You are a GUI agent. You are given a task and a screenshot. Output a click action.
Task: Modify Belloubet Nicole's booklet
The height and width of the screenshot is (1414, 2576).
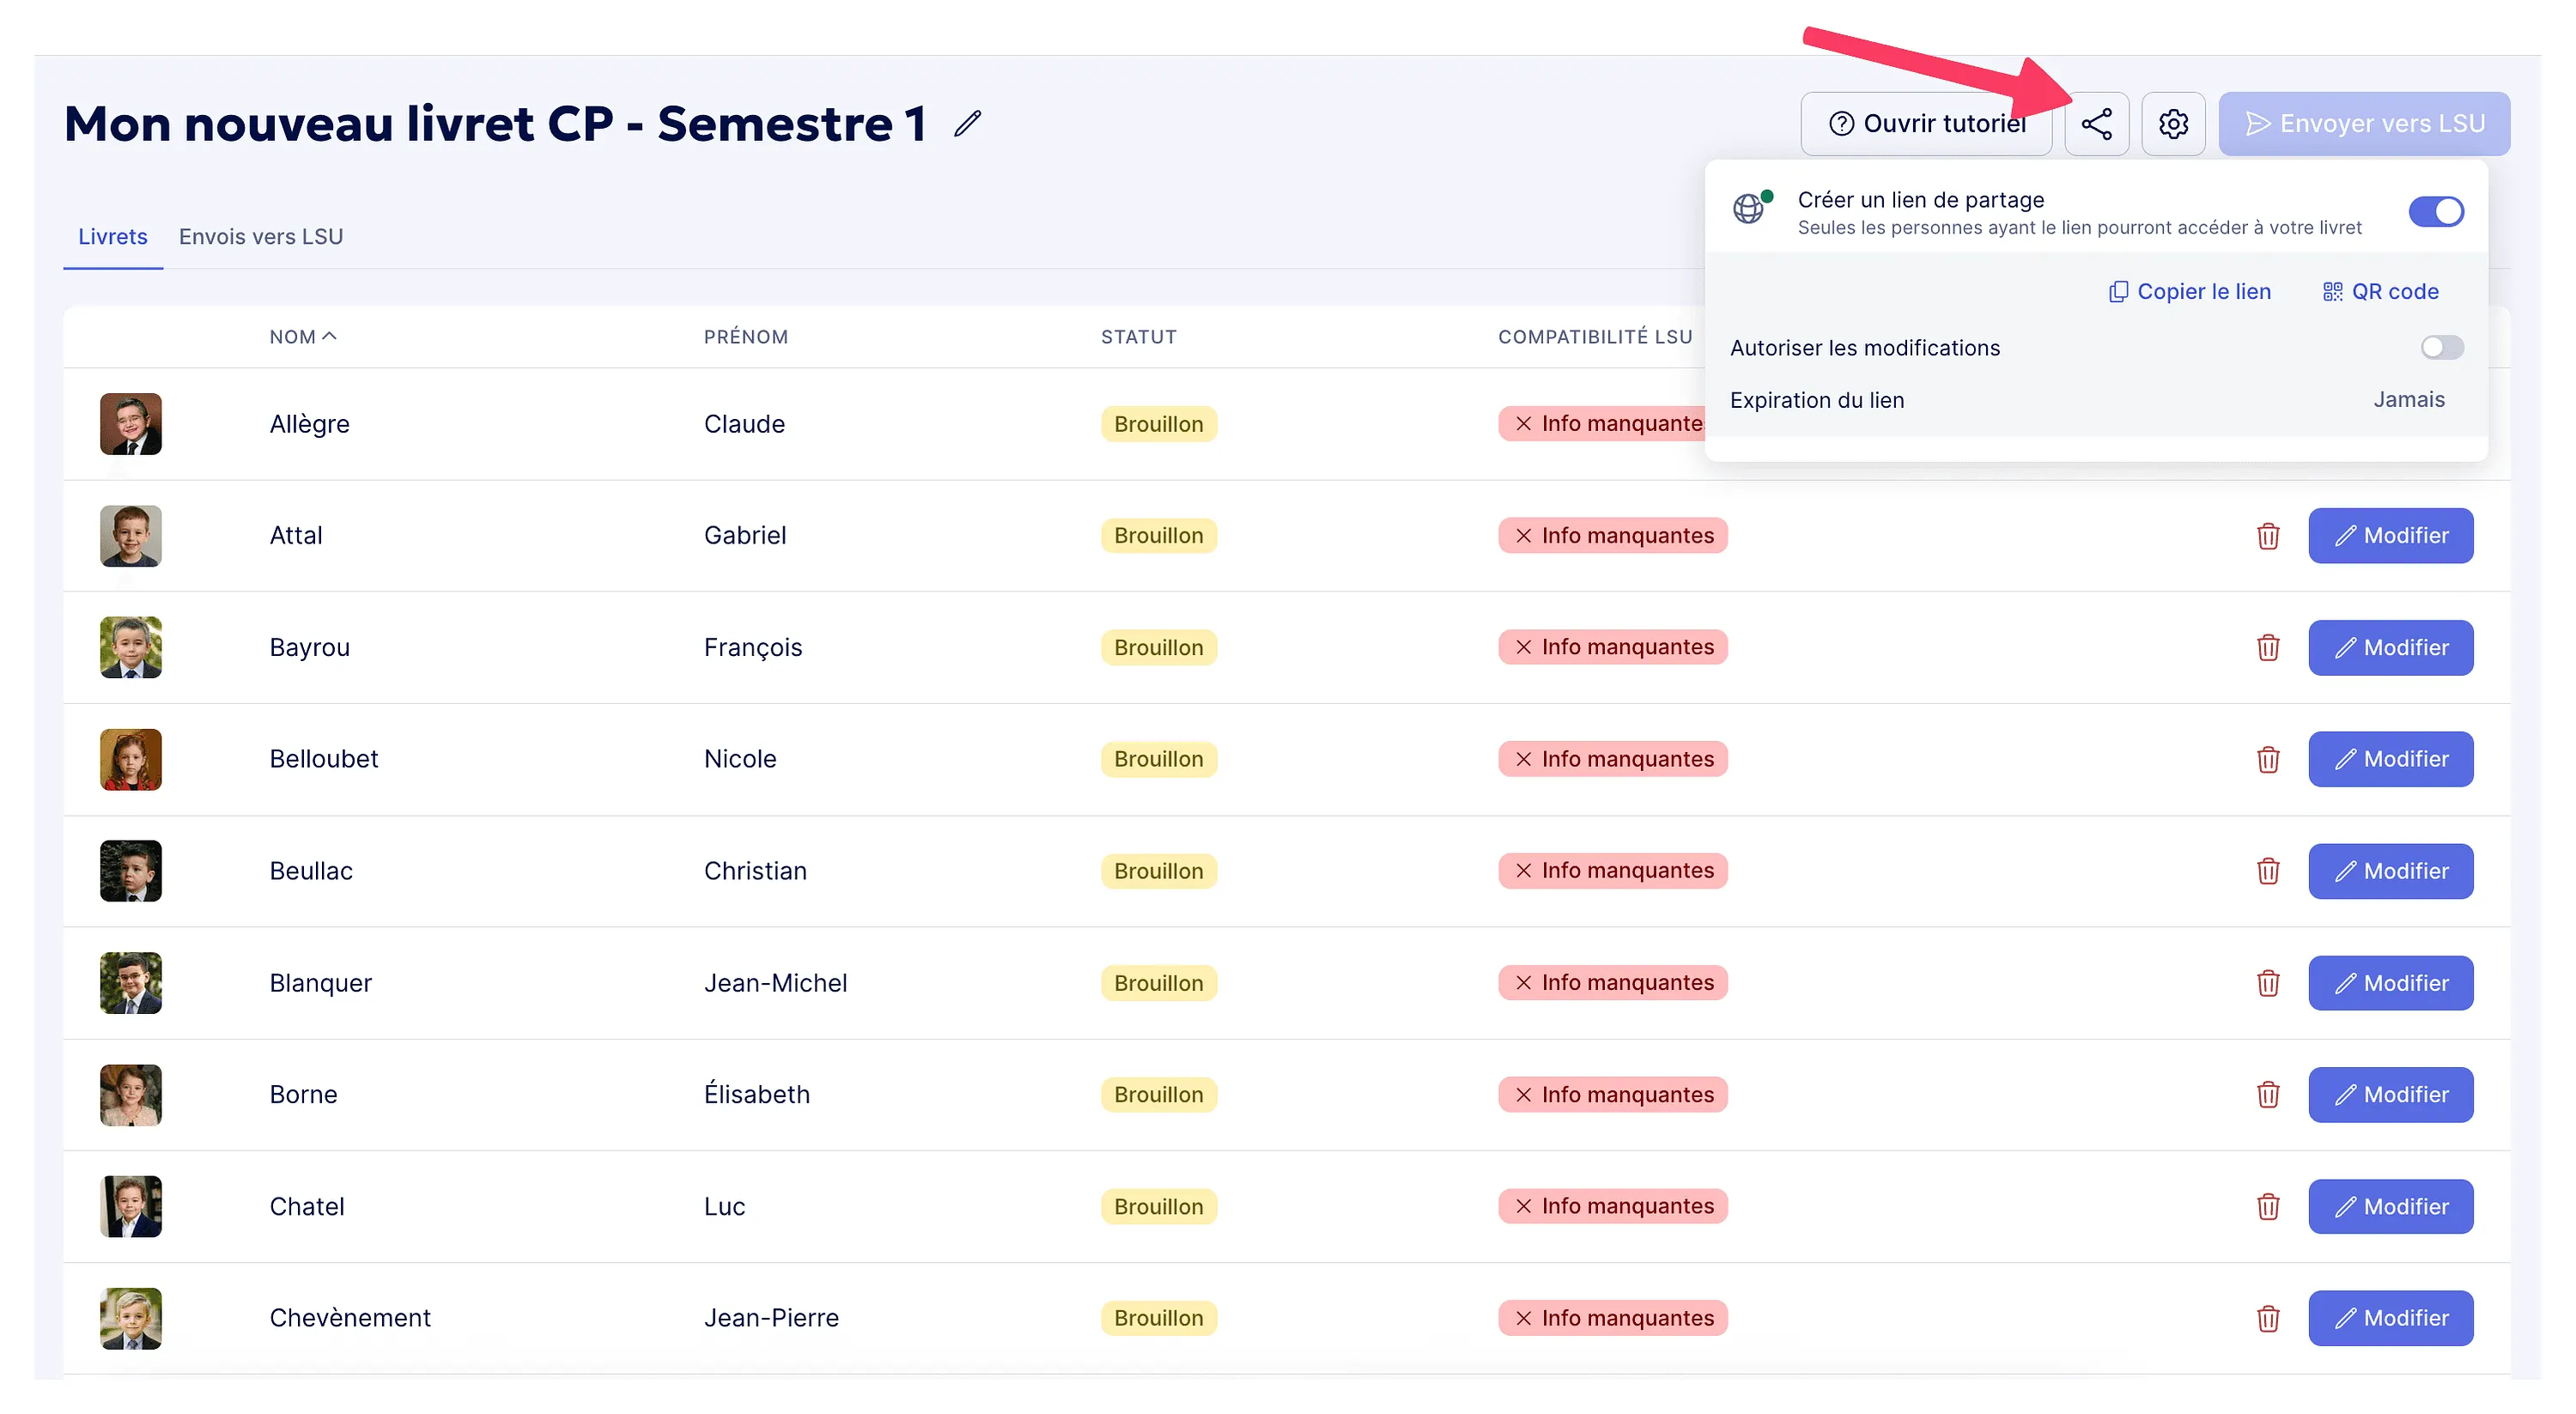point(2390,760)
